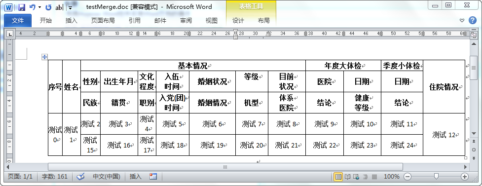
Task: Switch to the 视图 ribbon tab
Action: (212, 21)
